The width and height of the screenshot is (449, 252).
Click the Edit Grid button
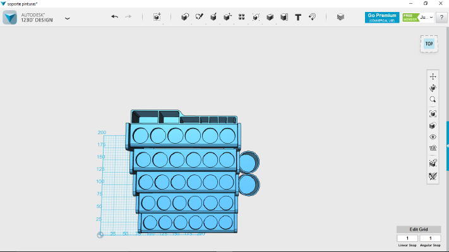(418, 229)
